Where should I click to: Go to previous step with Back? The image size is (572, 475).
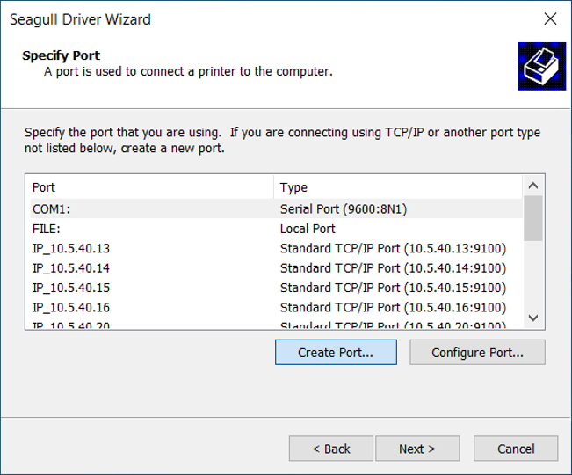331,449
